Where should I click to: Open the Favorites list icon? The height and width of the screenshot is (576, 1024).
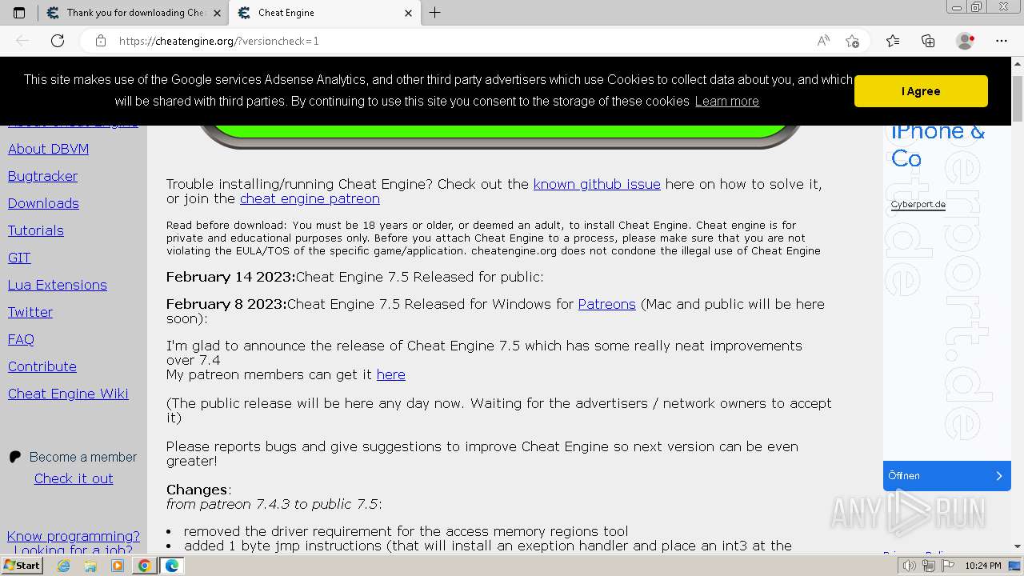pyautogui.click(x=893, y=41)
